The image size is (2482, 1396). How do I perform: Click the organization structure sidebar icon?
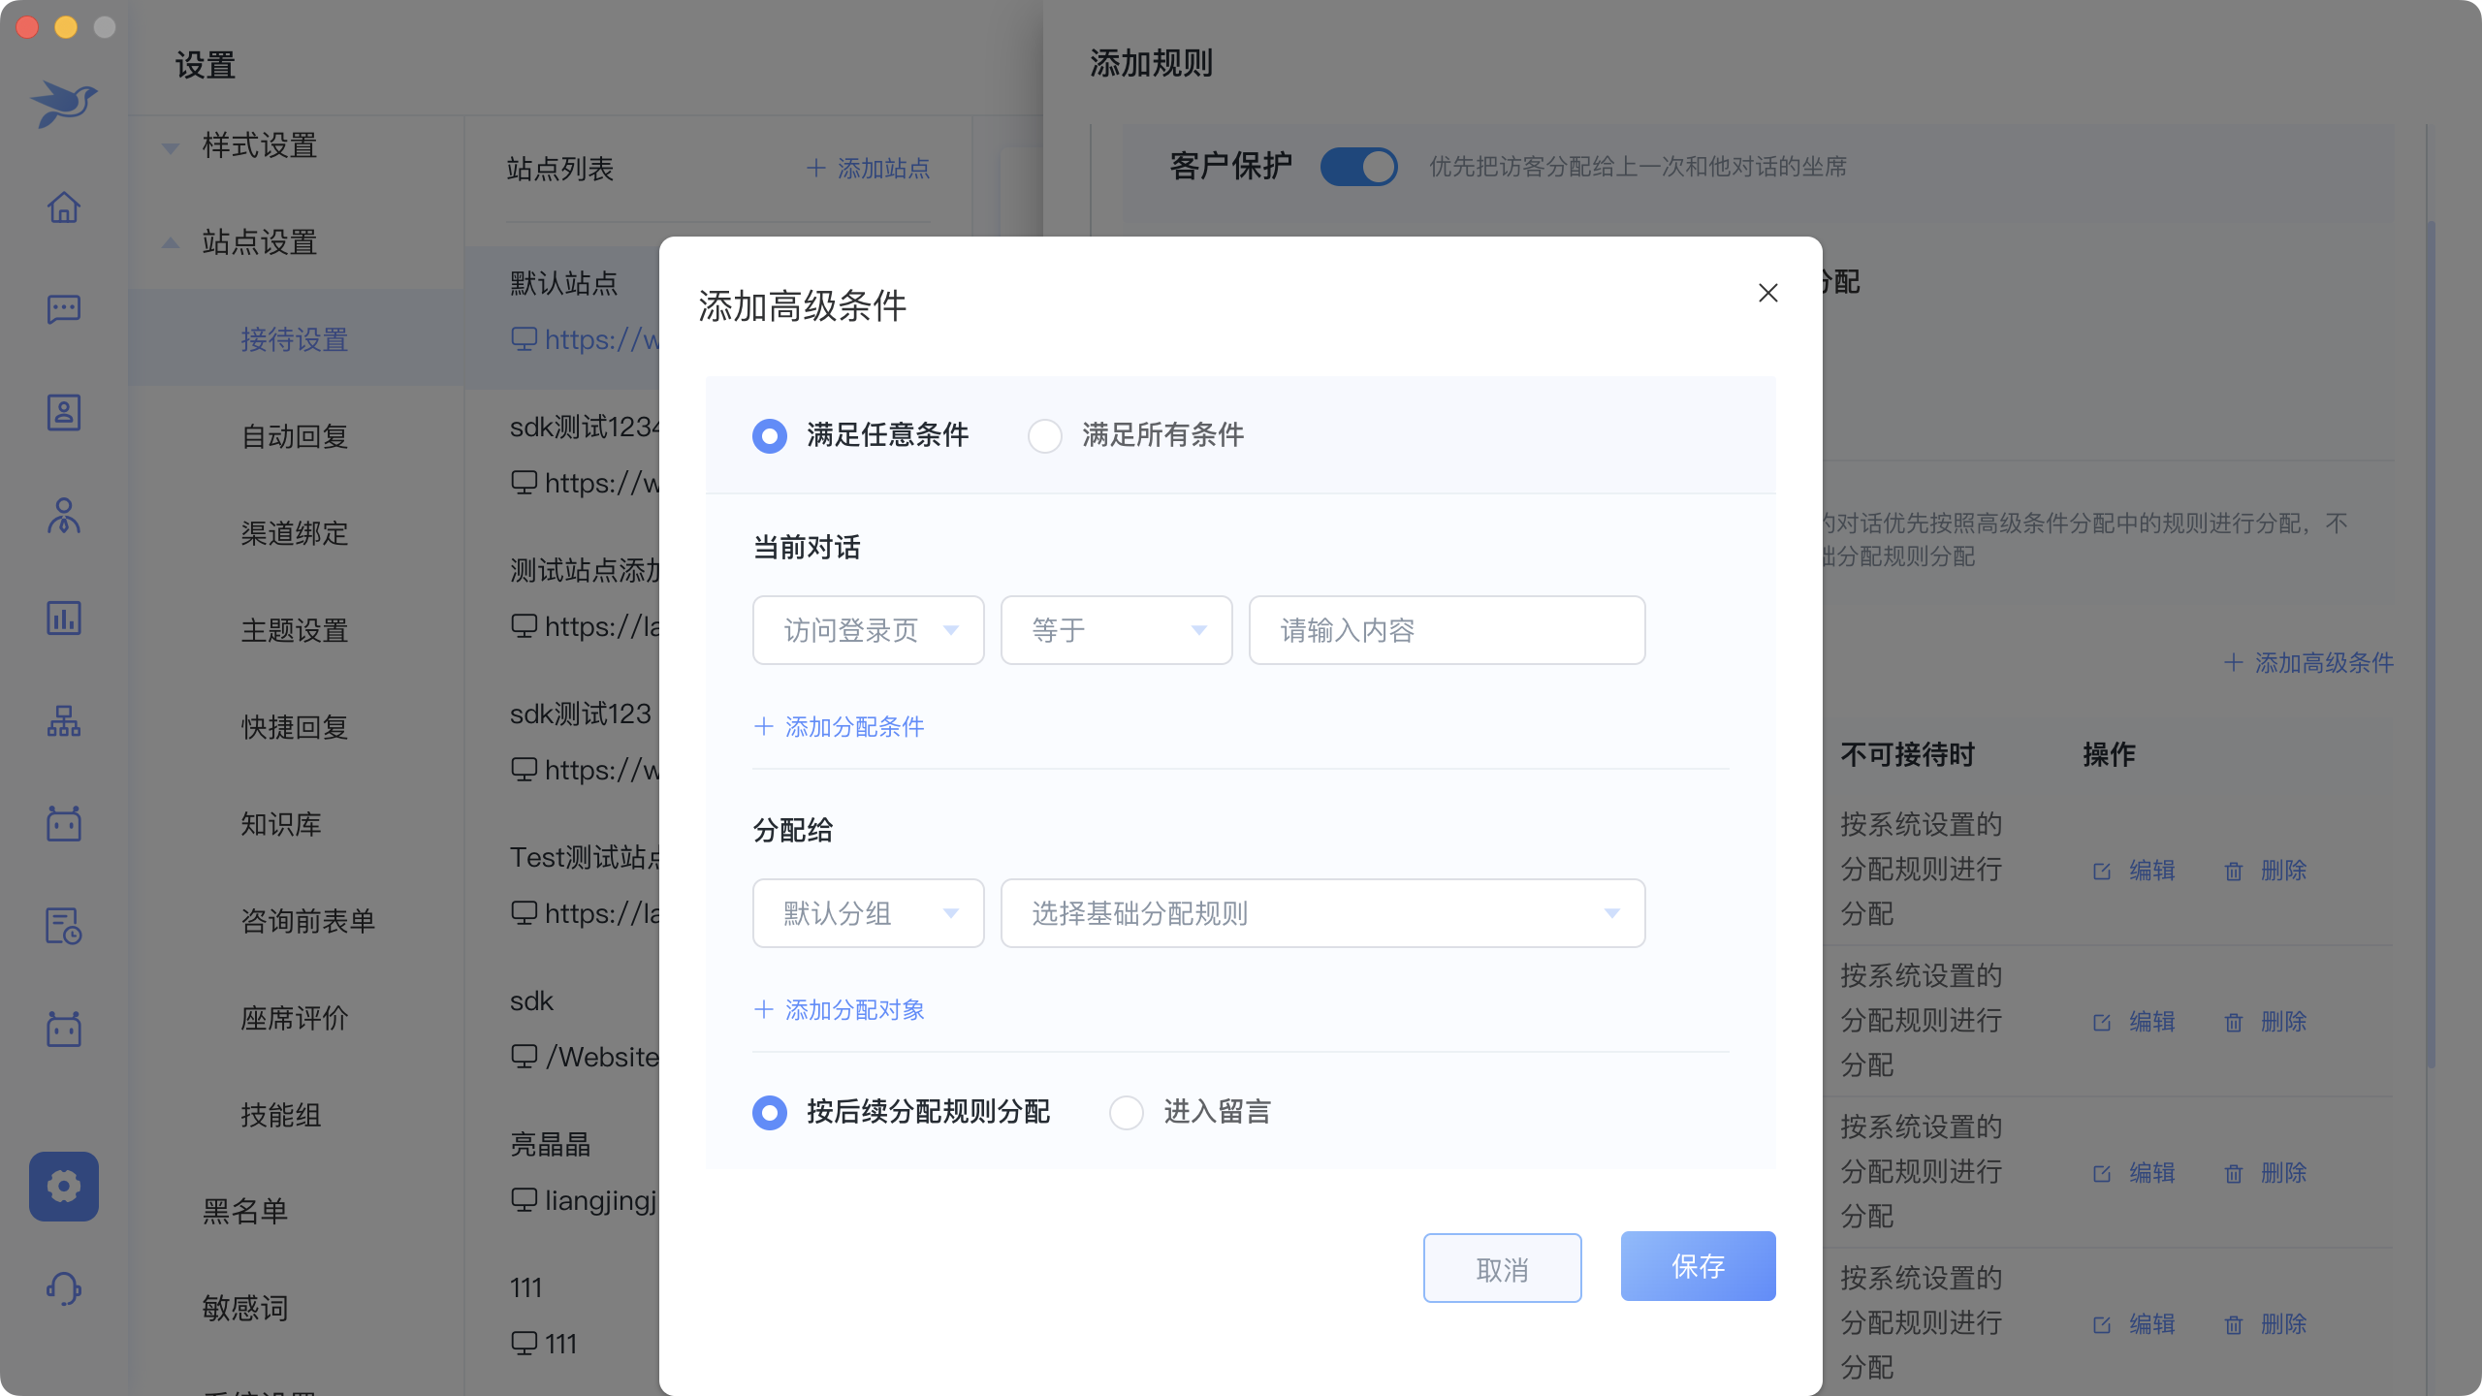[64, 720]
